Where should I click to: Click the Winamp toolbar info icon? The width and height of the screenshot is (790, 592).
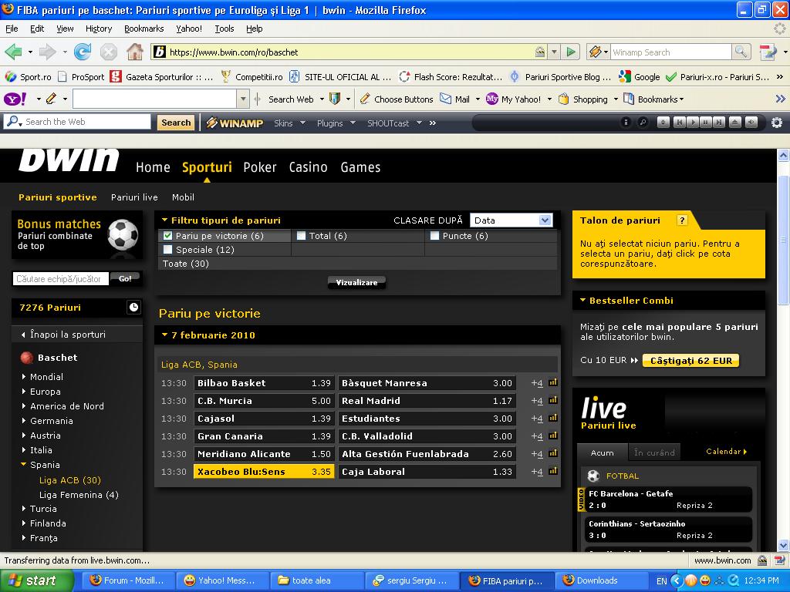point(626,123)
